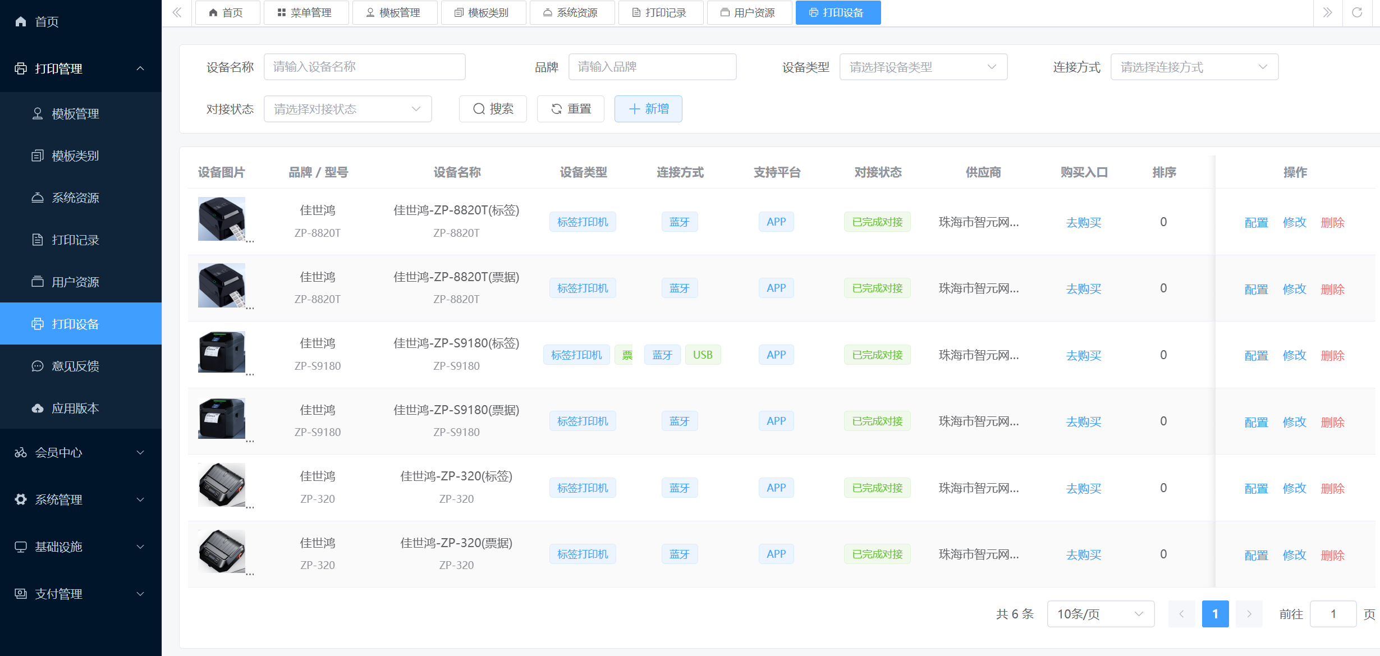
Task: Open the 设备类型 dropdown
Action: (923, 67)
